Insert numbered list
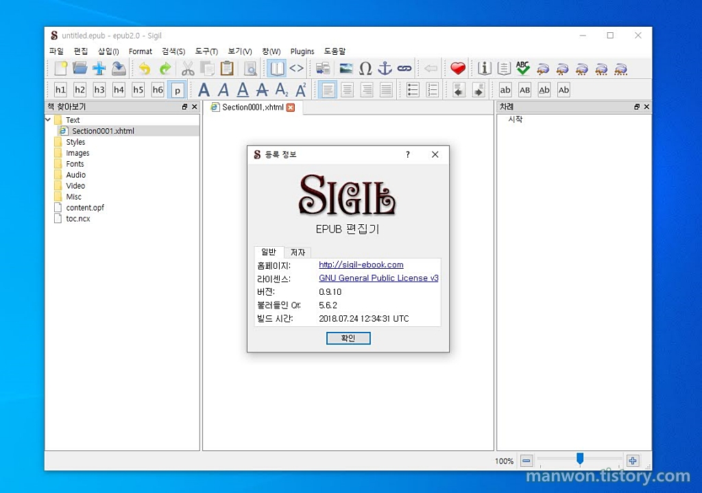 [x=432, y=90]
